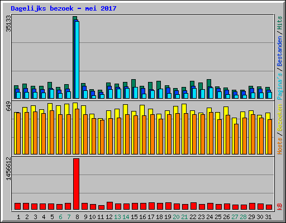
Task: Click the chart title 'Dagelijks bezoek - mei 2017'
Action: 64,8
